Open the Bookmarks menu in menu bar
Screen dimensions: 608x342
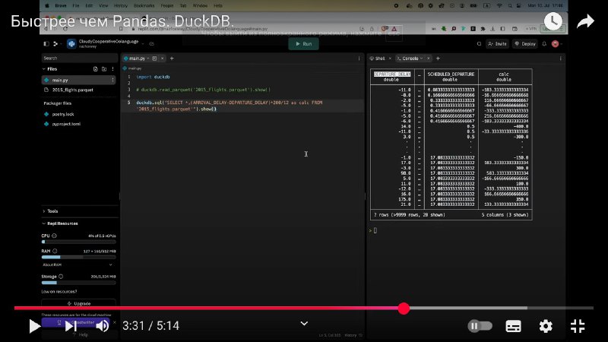[x=144, y=6]
